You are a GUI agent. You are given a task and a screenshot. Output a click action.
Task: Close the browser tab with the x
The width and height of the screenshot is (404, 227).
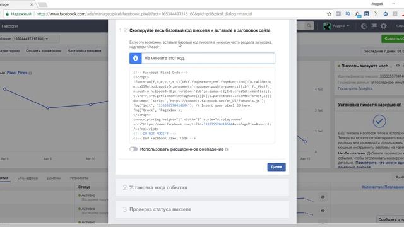pos(32,4)
